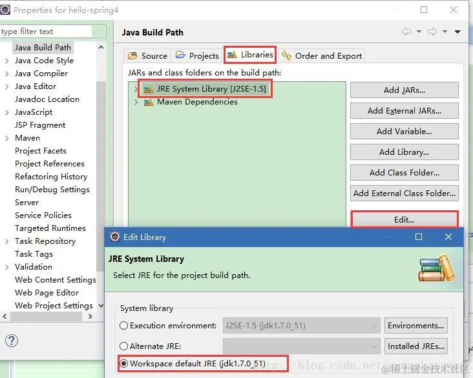Select the Execution environment radio button
Image resolution: width=473 pixels, height=378 pixels.
pyautogui.click(x=123, y=326)
